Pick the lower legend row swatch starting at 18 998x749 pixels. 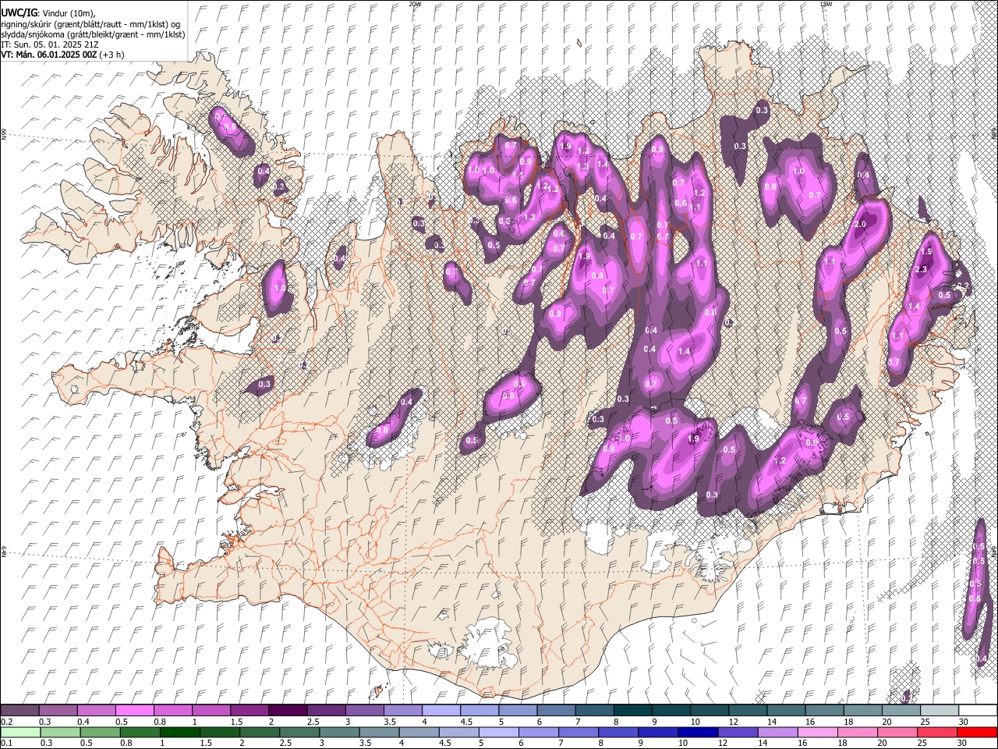856,732
